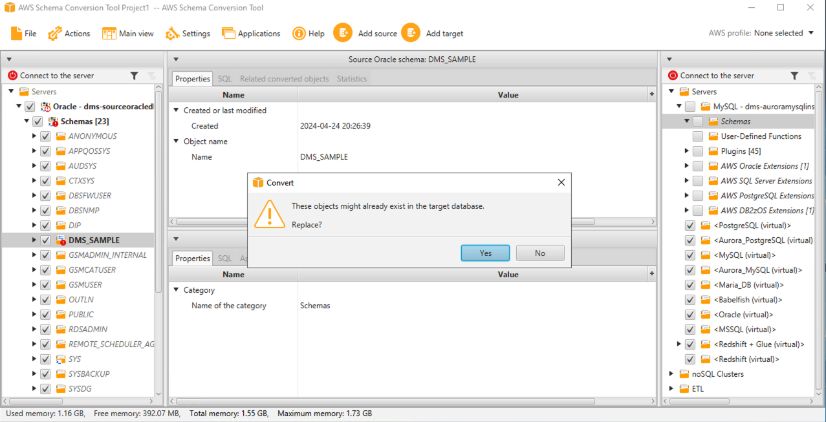Screen dimensions: 826x422
Task: Open the Main view toolbar icon
Action: click(x=109, y=33)
